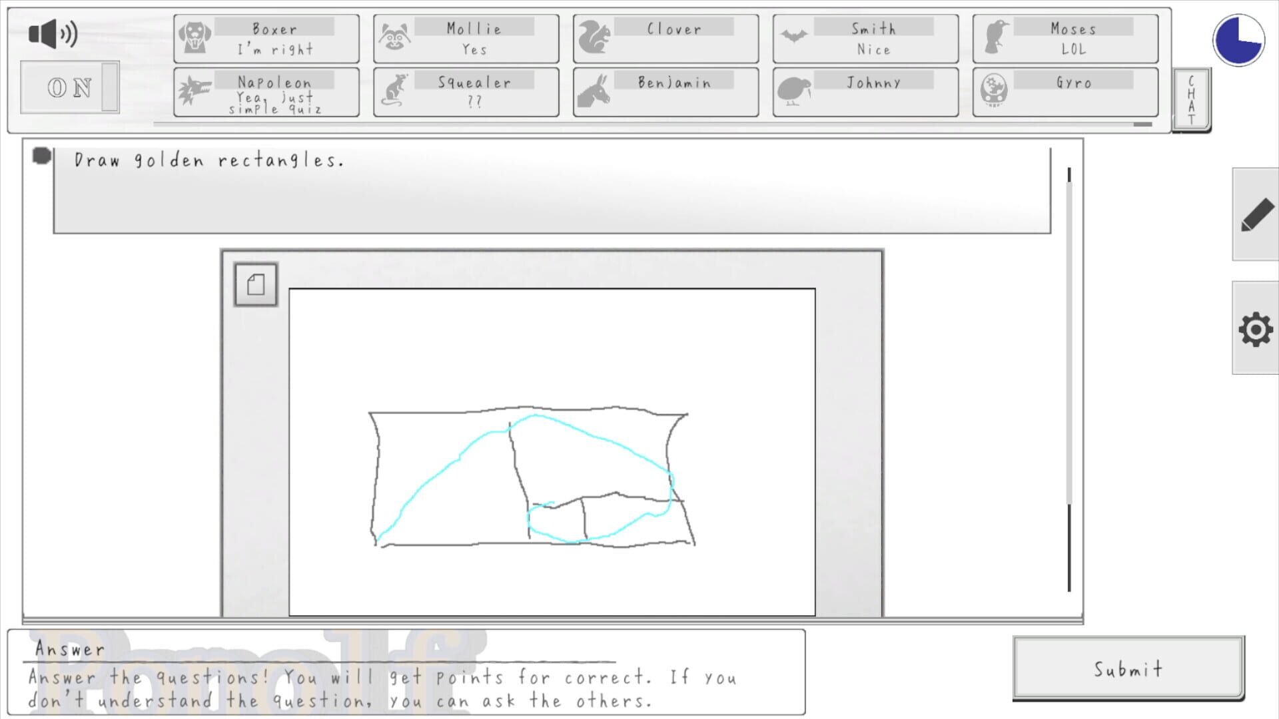This screenshot has height=719, width=1279.
Task: Click Johnny's kiwi bird avatar icon
Action: click(794, 91)
